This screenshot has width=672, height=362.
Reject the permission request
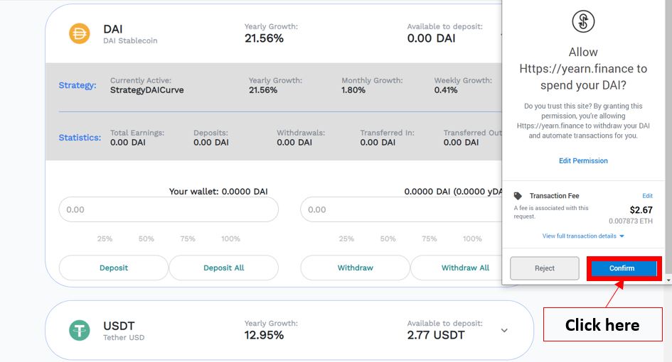545,268
